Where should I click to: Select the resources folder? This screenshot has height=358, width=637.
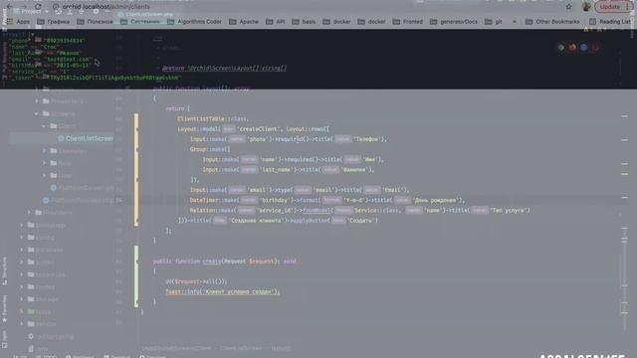(x=47, y=274)
